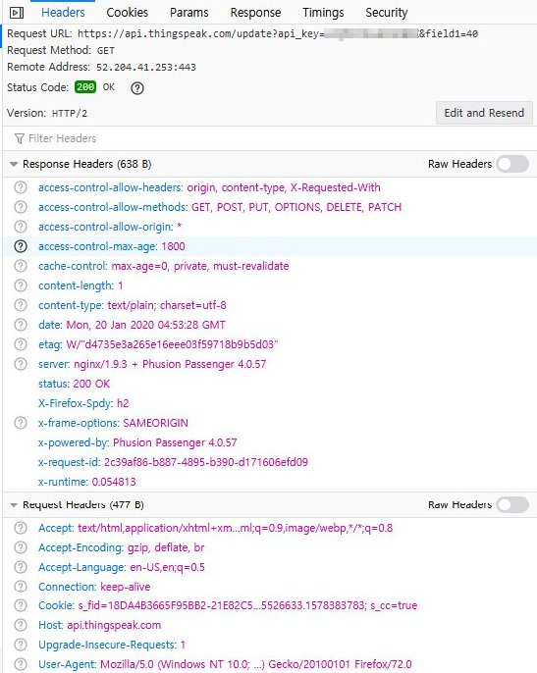Switch to the Headers tab
This screenshot has height=673, width=537.
click(x=63, y=13)
